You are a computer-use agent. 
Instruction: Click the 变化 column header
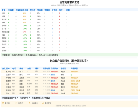[x=4, y=68]
